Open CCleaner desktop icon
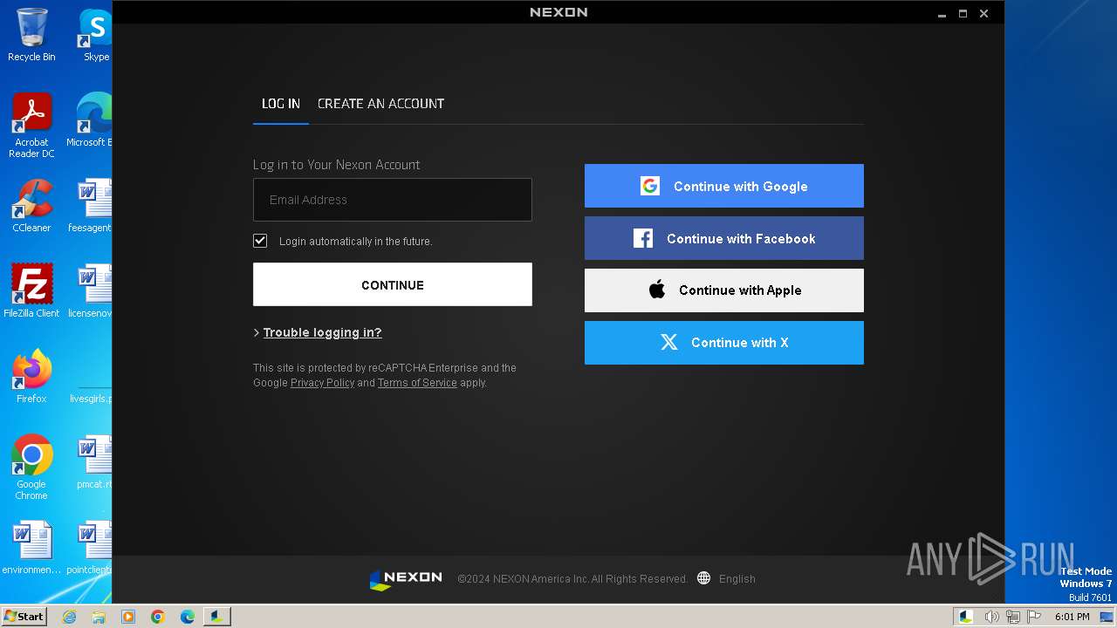 tap(31, 207)
